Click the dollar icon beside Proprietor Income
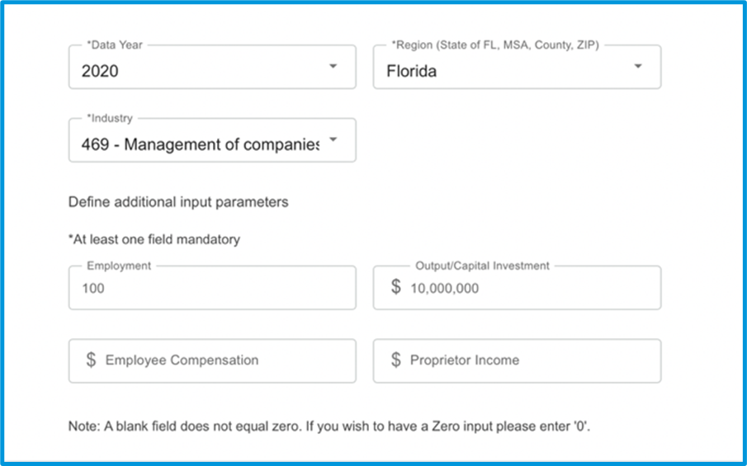 tap(396, 360)
